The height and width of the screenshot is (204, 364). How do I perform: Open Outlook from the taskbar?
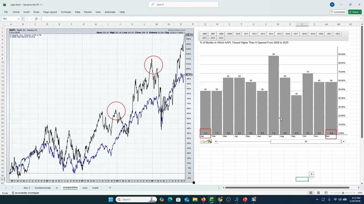coord(187,199)
